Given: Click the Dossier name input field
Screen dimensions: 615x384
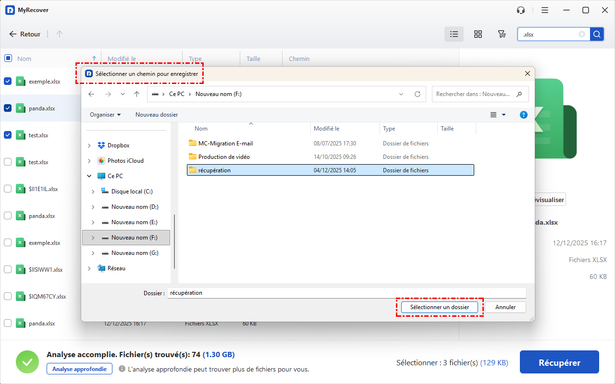Looking at the screenshot, I should click(346, 293).
